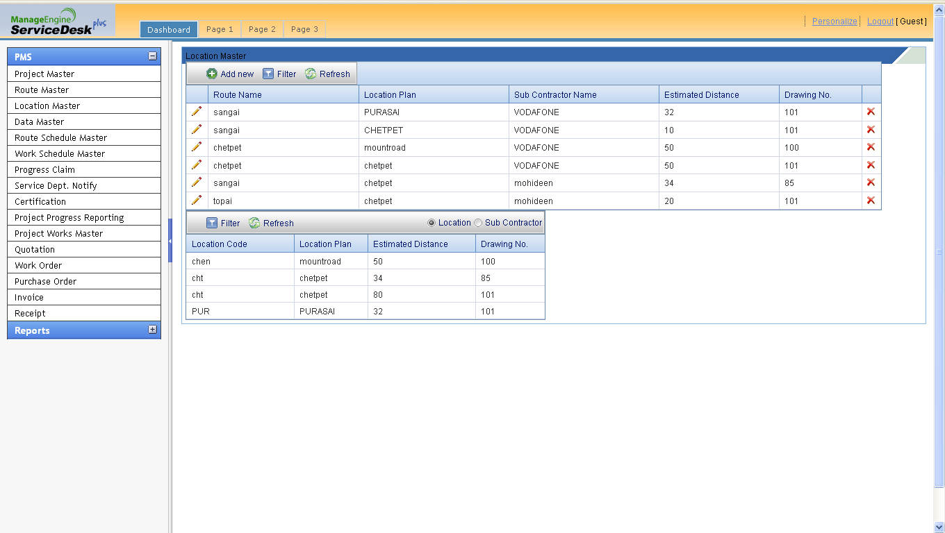Collapse the PMS menu section

pos(153,56)
